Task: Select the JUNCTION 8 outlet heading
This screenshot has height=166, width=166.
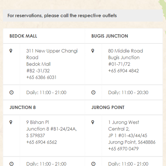Action: 22,107
